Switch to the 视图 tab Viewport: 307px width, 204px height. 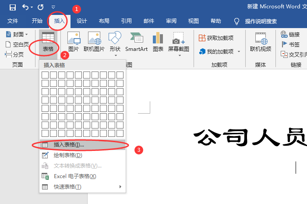point(194,21)
